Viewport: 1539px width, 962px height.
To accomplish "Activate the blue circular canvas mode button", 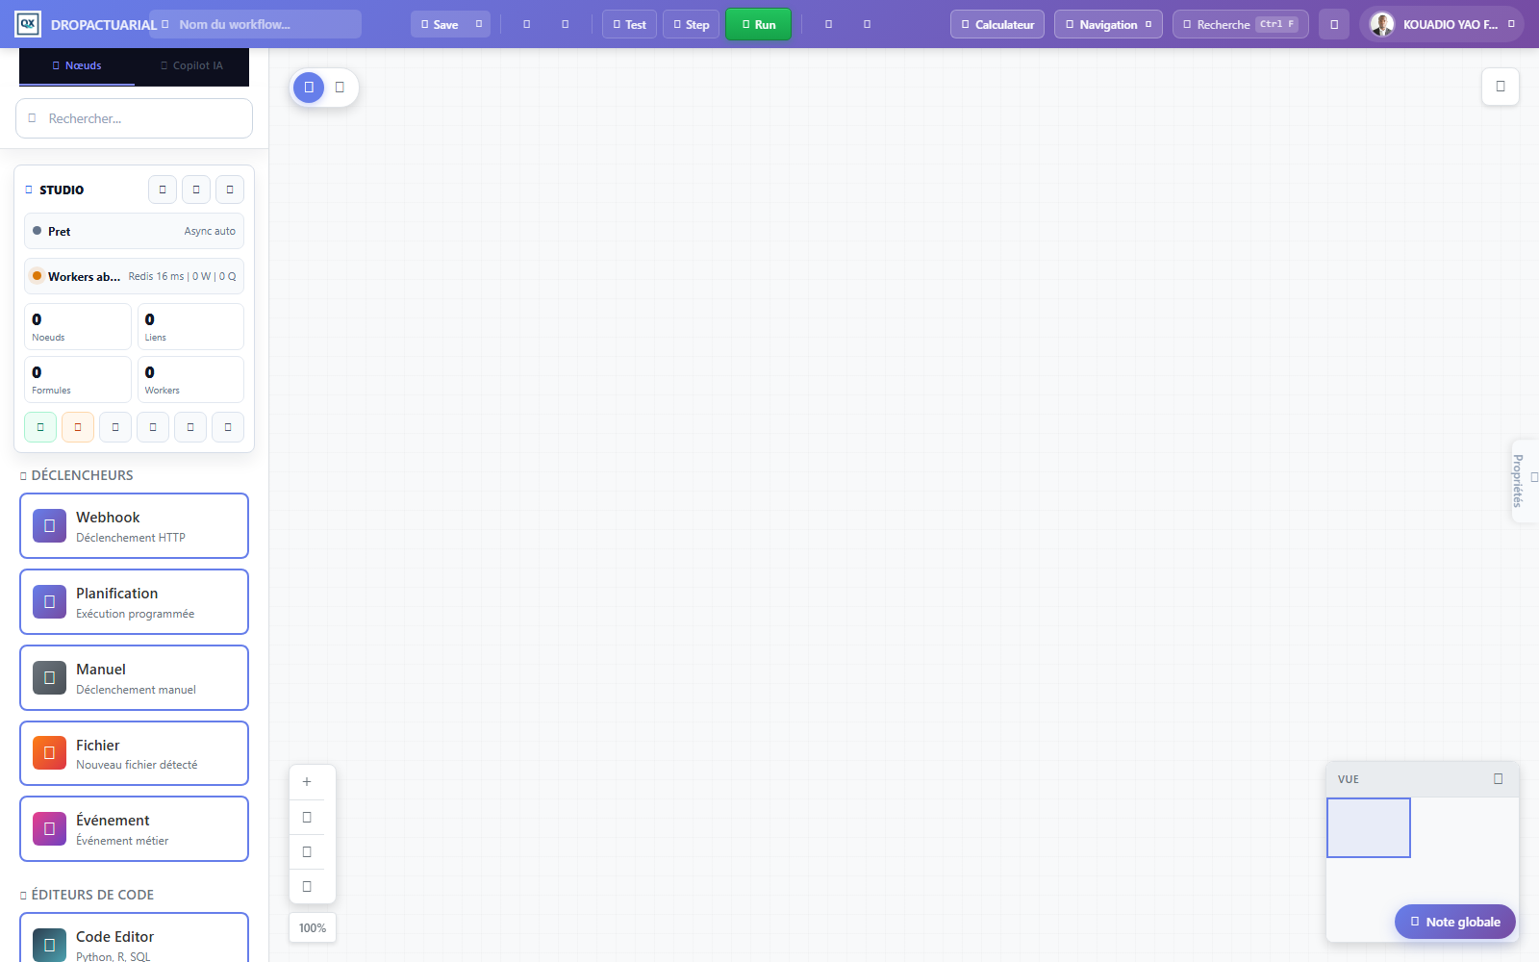I will 309,88.
